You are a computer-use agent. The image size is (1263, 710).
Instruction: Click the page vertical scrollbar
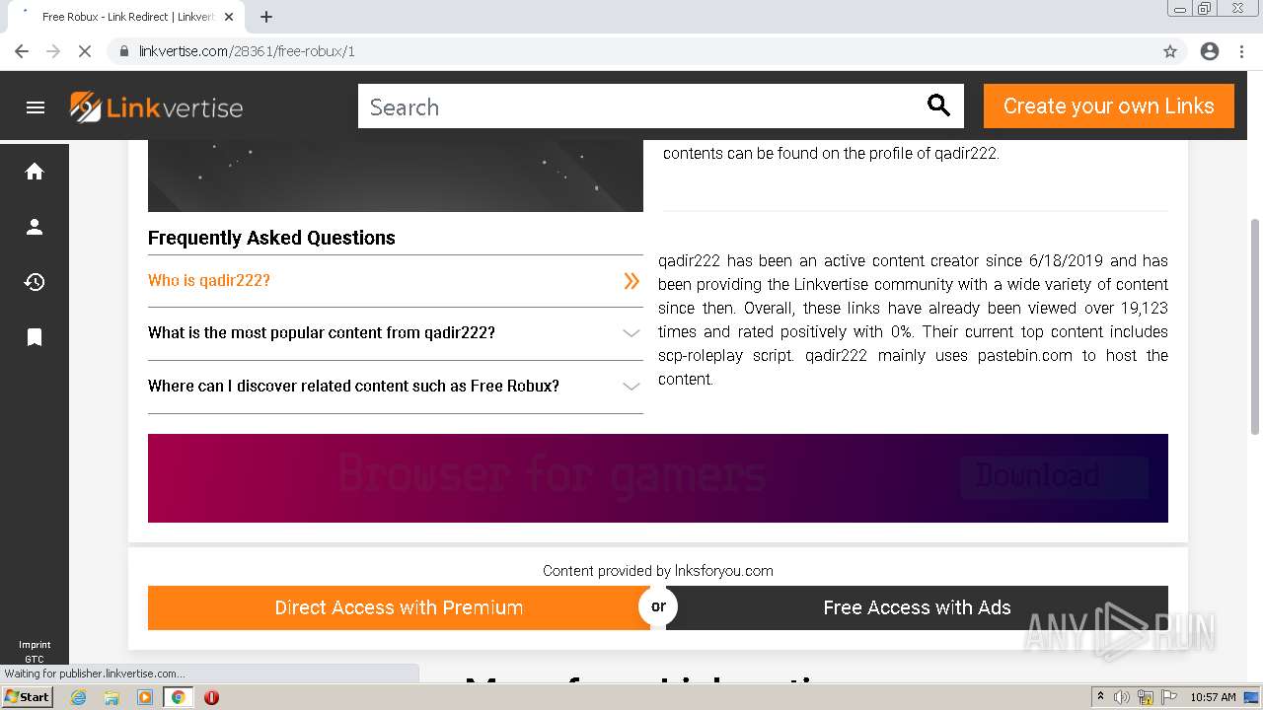[x=1255, y=325]
